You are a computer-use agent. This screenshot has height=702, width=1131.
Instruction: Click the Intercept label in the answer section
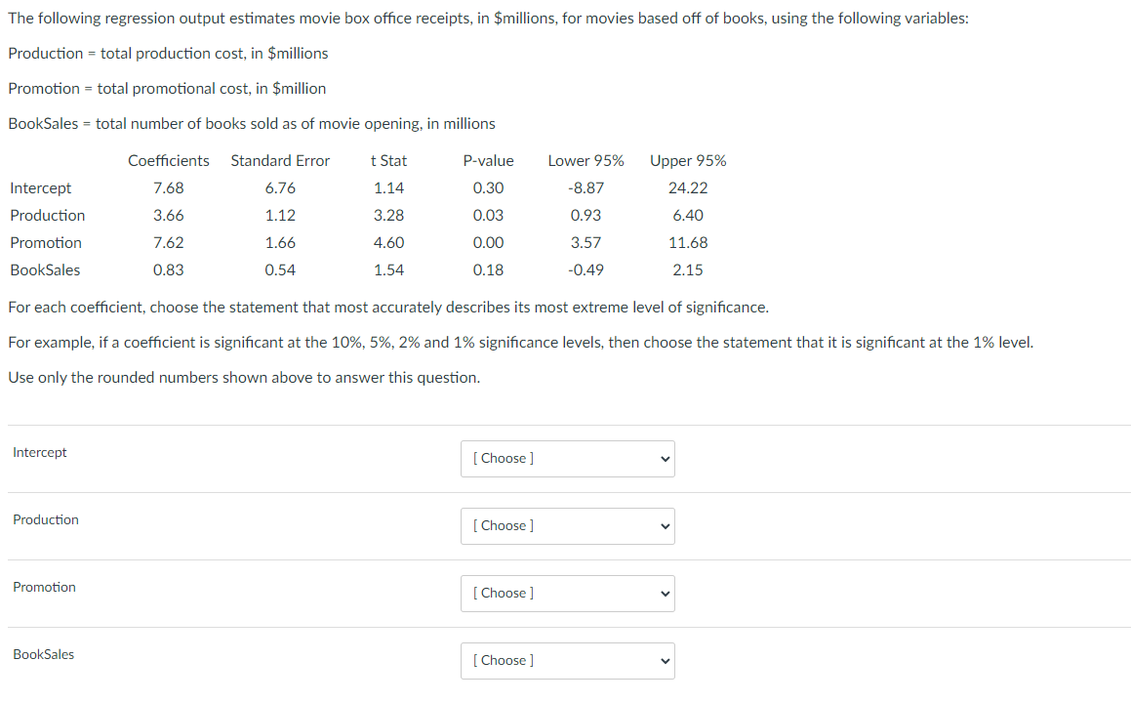(39, 452)
